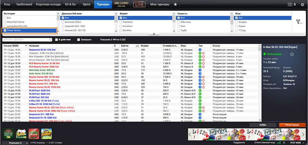Go to the next promo banner with the right arrow
This screenshot has height=145, width=308.
tap(303, 134)
